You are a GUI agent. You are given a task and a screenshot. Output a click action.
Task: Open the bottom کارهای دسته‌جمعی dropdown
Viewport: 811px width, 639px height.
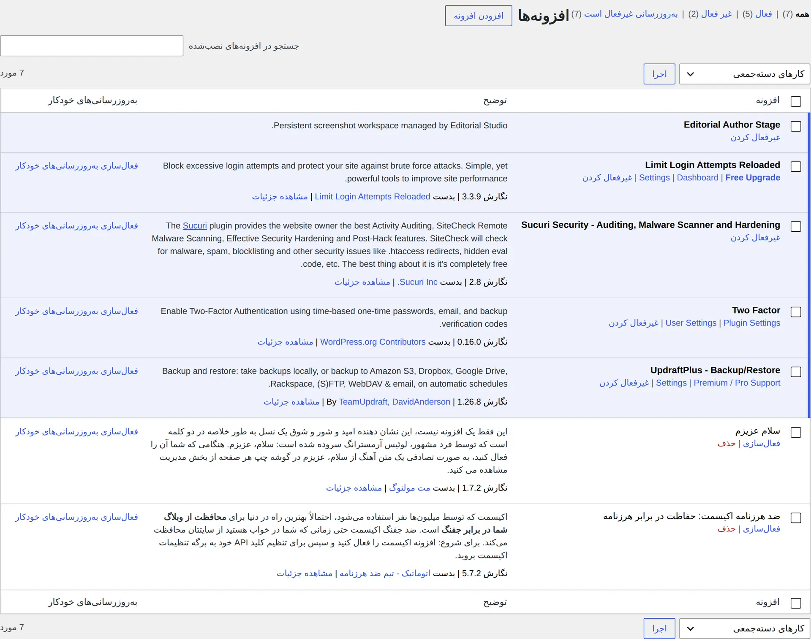click(744, 628)
